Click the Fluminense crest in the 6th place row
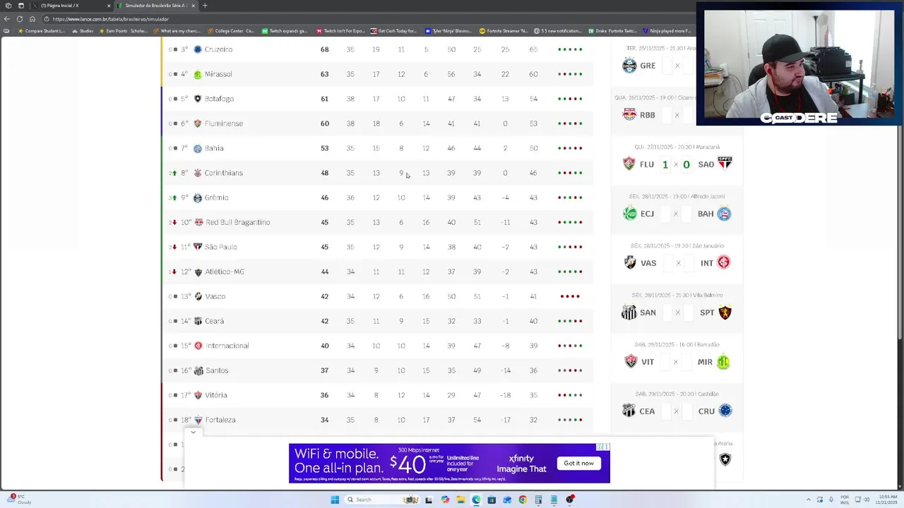 coord(198,123)
